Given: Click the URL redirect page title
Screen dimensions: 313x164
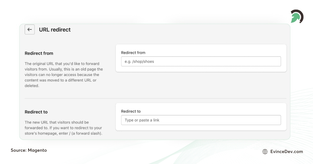Looking at the screenshot, I should point(55,30).
